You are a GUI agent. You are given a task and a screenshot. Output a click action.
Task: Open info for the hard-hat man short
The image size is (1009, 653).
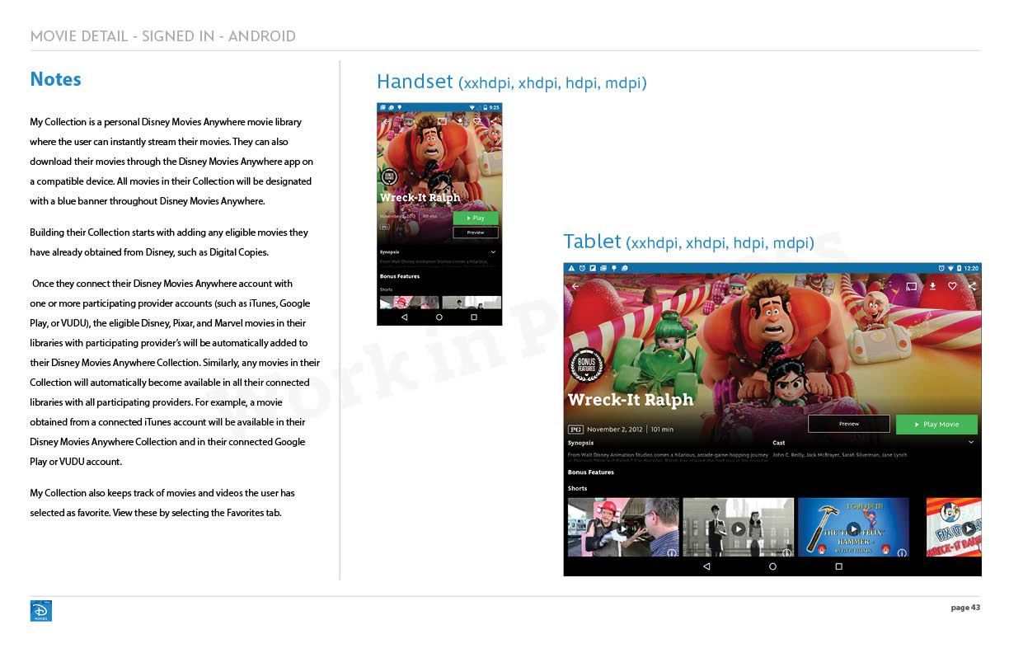tap(672, 552)
